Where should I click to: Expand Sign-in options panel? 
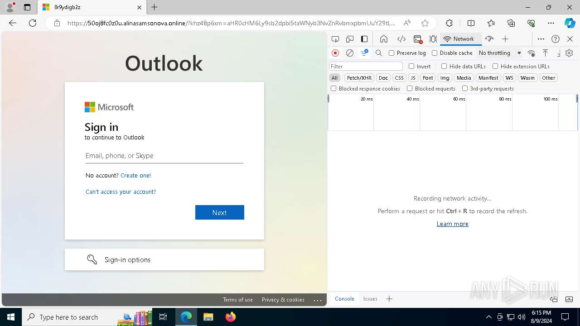[164, 259]
